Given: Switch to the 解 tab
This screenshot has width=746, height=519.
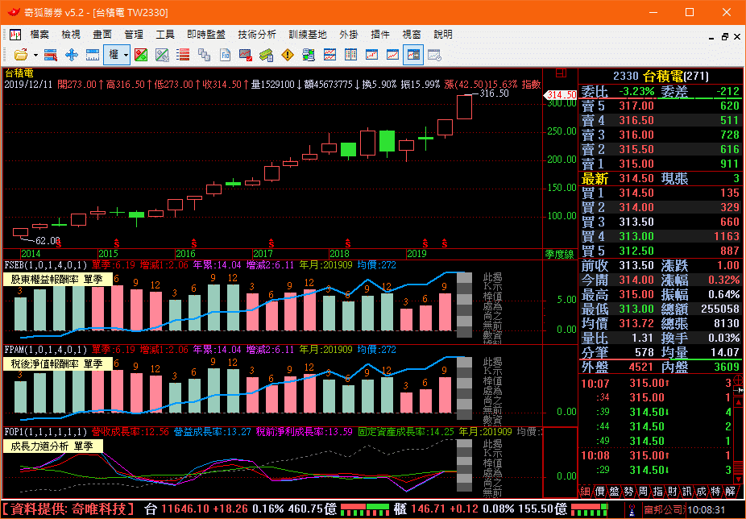Looking at the screenshot, I should coord(731,492).
